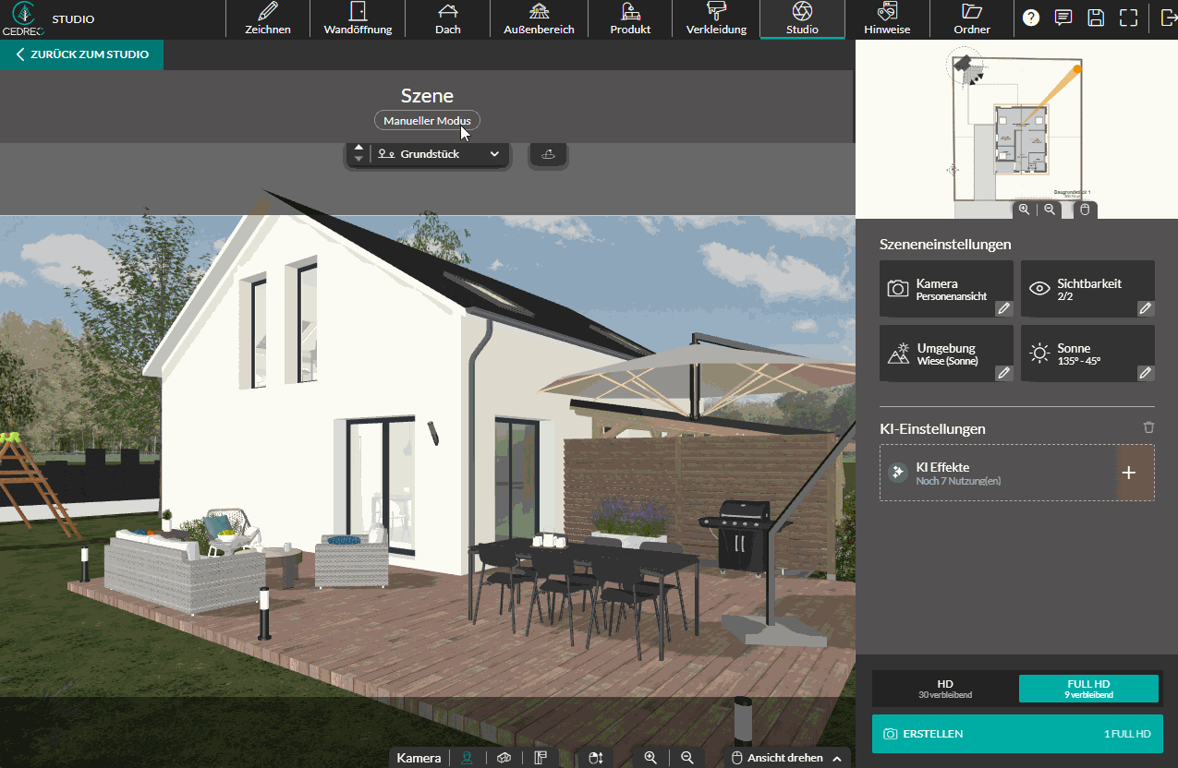Open the Wandöffnung tab
The height and width of the screenshot is (768, 1178).
tap(358, 19)
